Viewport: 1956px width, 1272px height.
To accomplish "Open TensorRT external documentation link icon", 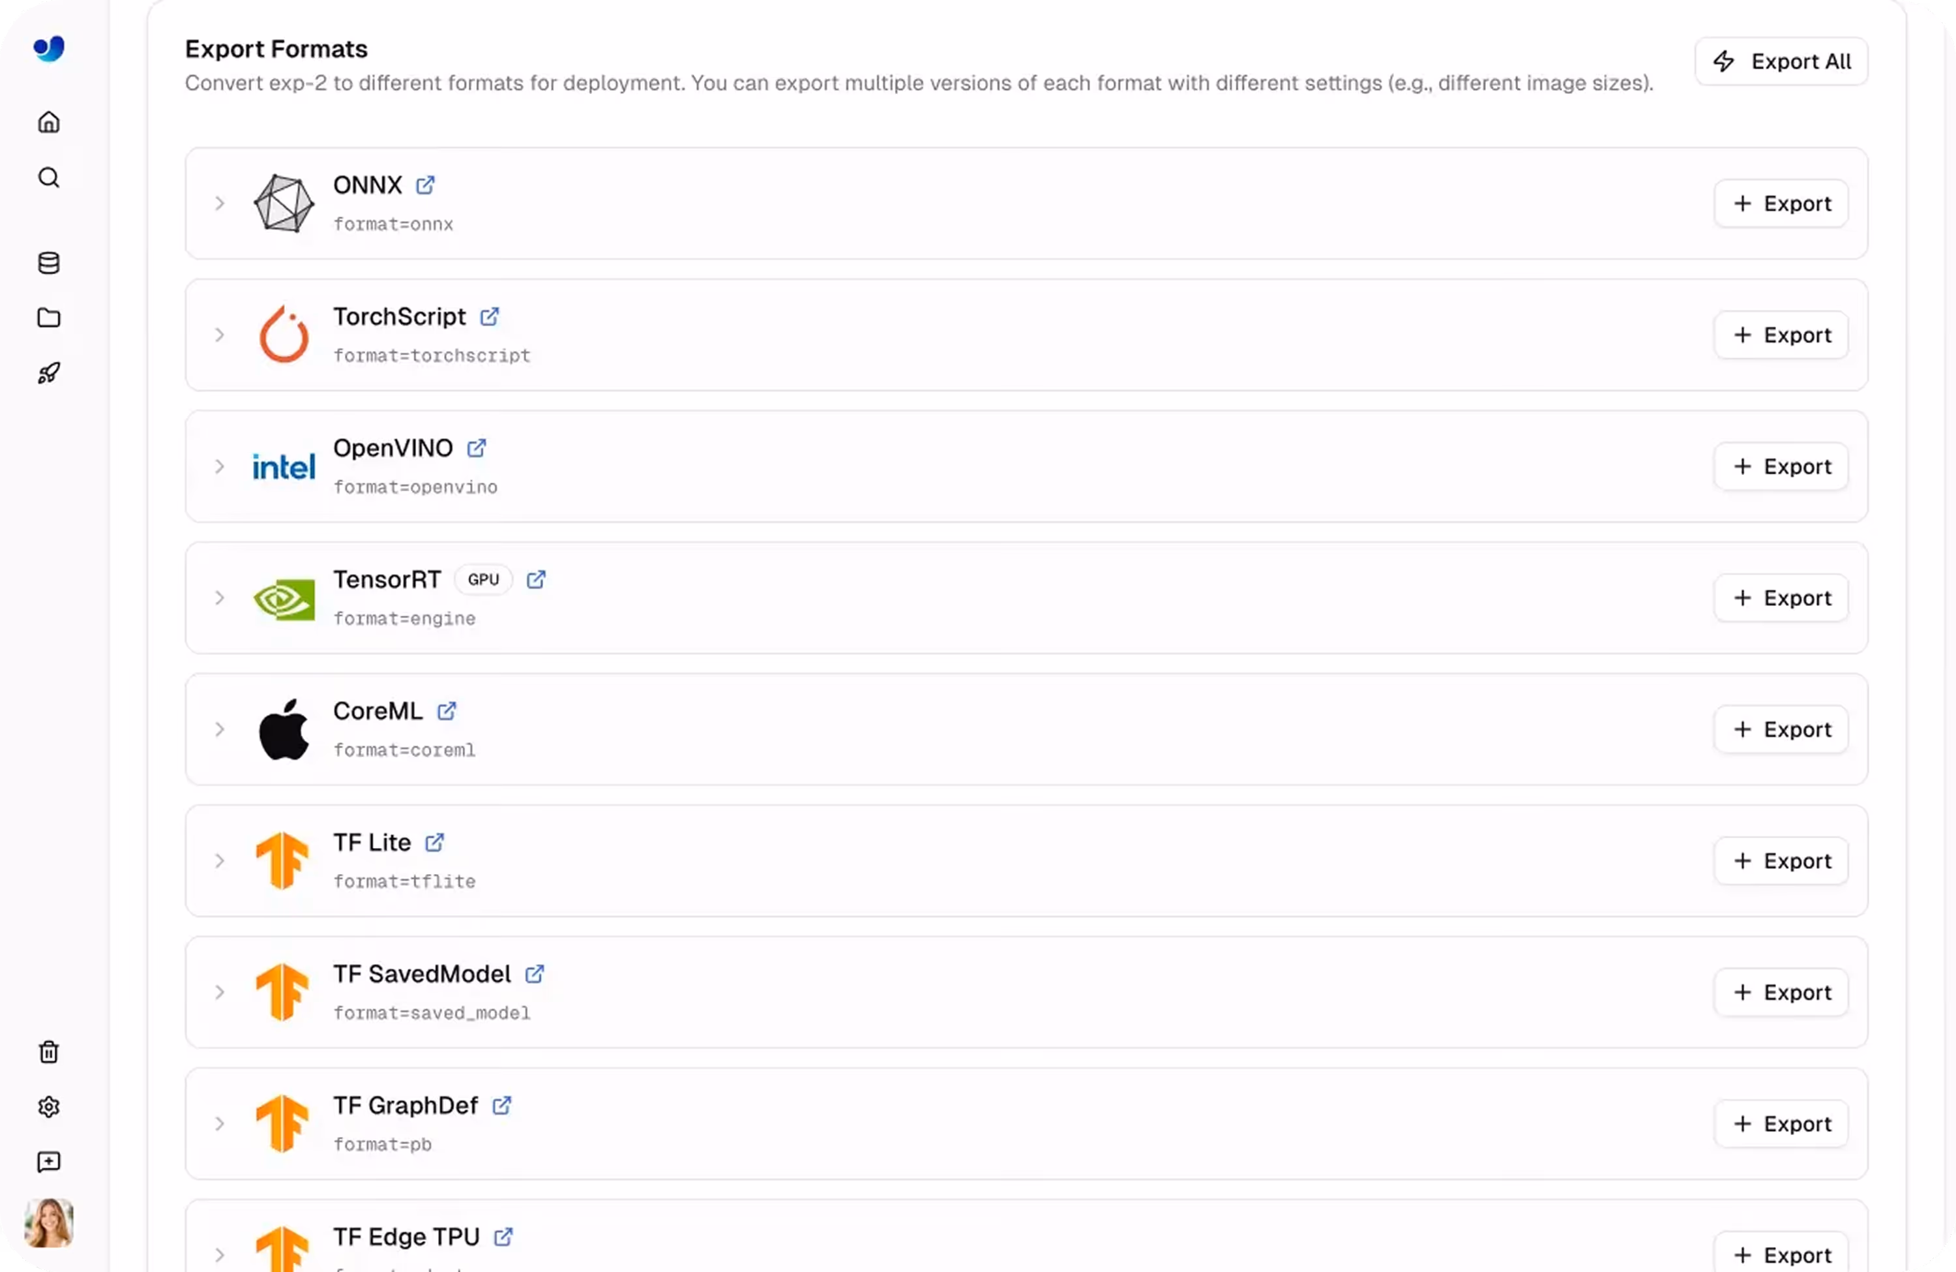I will point(536,580).
